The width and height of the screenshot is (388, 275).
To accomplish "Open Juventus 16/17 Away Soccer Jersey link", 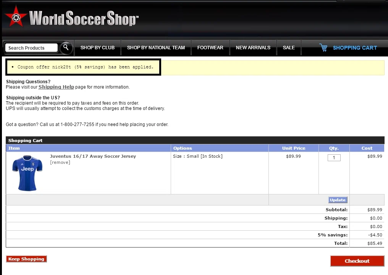I will click(x=93, y=156).
